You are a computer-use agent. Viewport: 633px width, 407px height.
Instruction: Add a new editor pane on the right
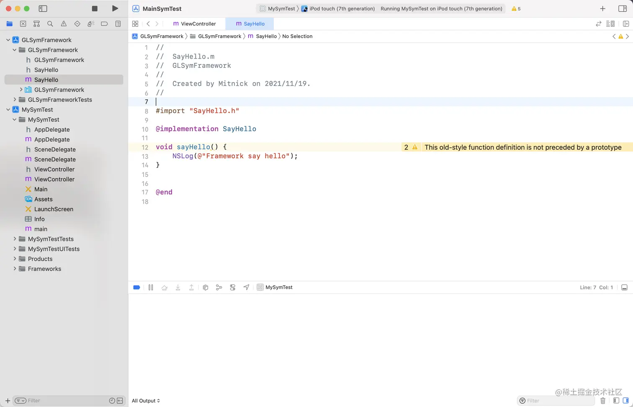pyautogui.click(x=626, y=24)
